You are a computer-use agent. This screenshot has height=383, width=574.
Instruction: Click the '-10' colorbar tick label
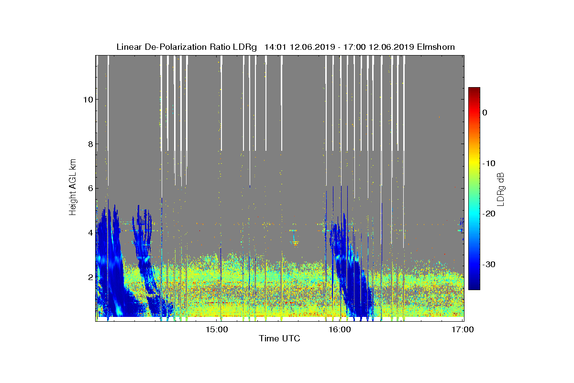coord(489,163)
